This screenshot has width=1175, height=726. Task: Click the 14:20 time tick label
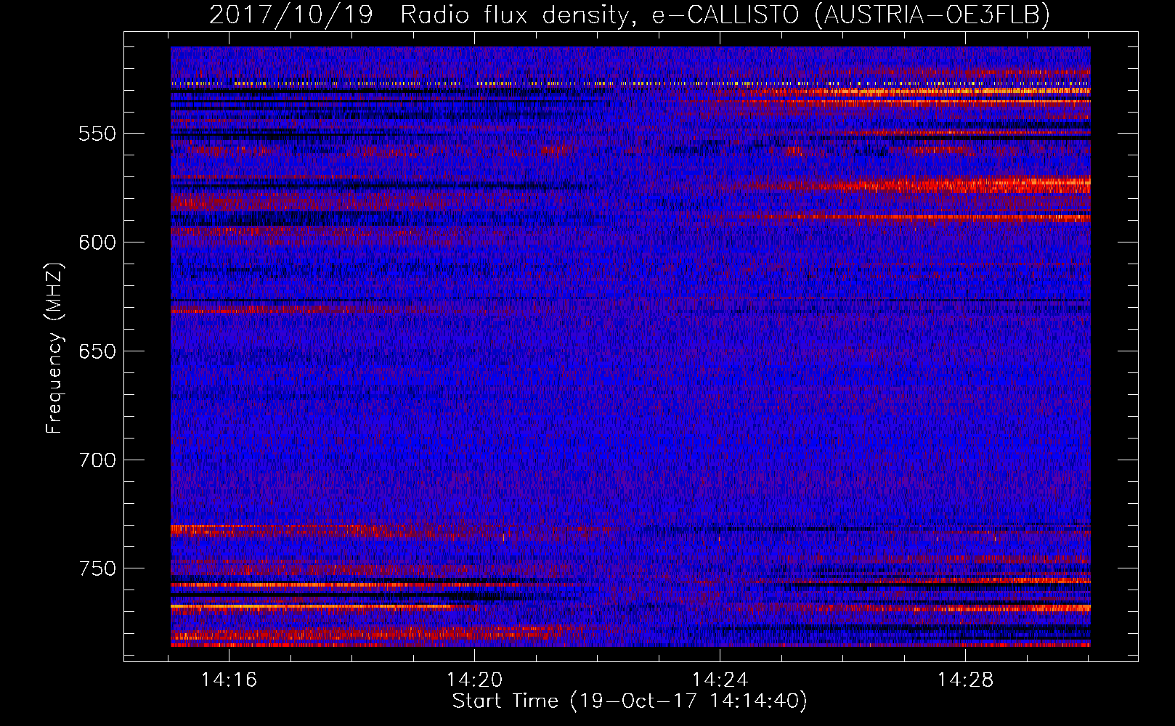coord(474,680)
